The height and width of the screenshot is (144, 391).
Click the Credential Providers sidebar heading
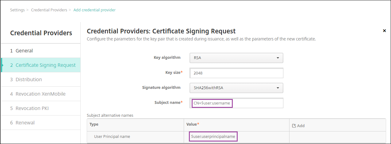tap(41, 33)
